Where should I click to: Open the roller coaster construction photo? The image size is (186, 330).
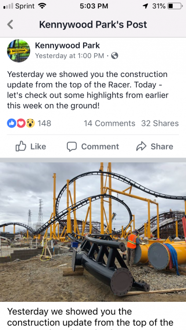(93, 232)
